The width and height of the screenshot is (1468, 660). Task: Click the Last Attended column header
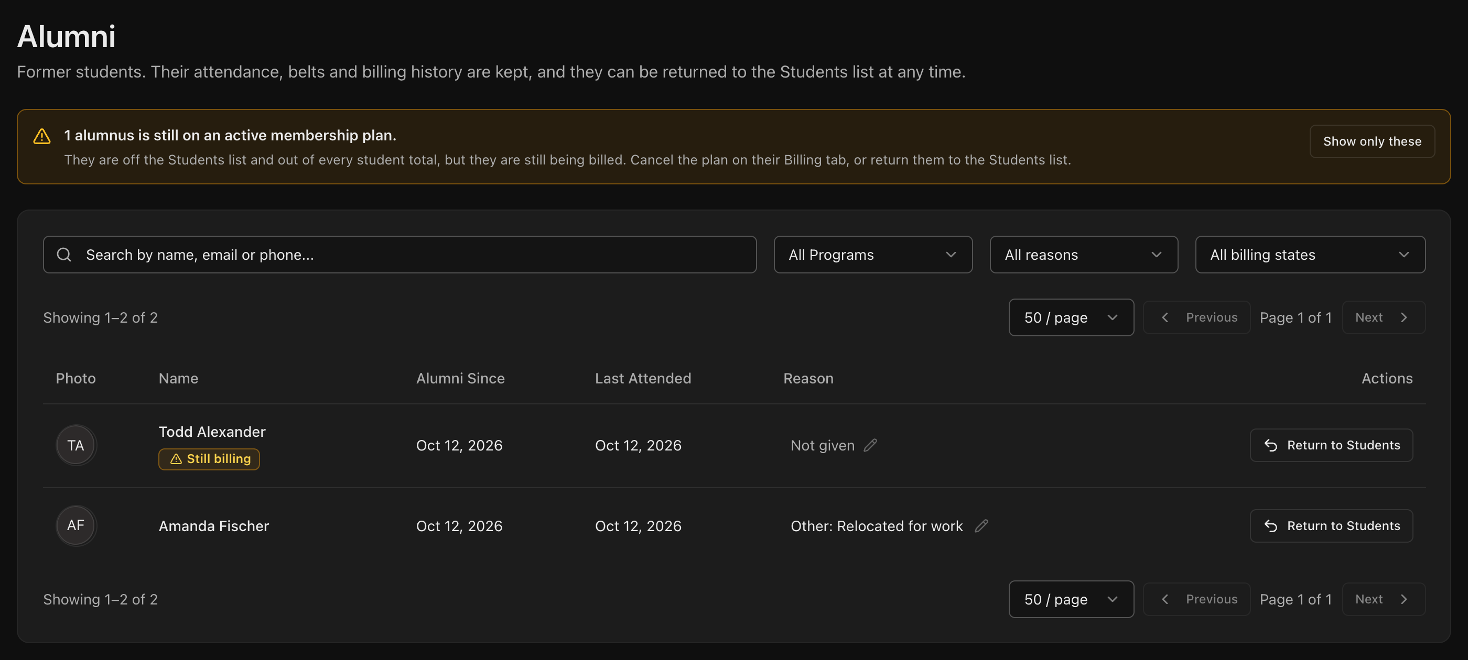click(643, 379)
